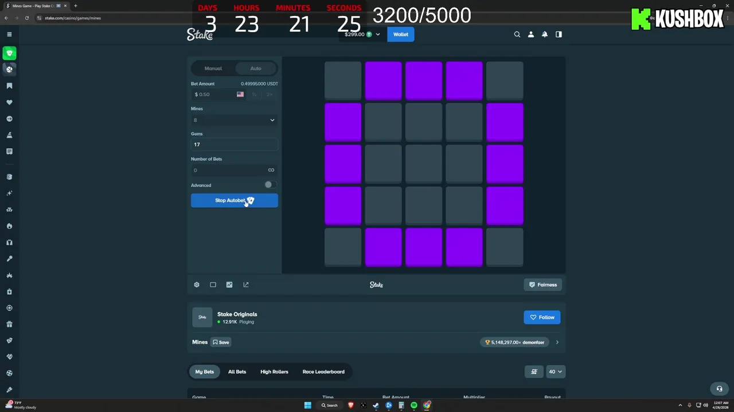The height and width of the screenshot is (412, 734).
Task: Go to Stake logo home link
Action: click(x=200, y=34)
